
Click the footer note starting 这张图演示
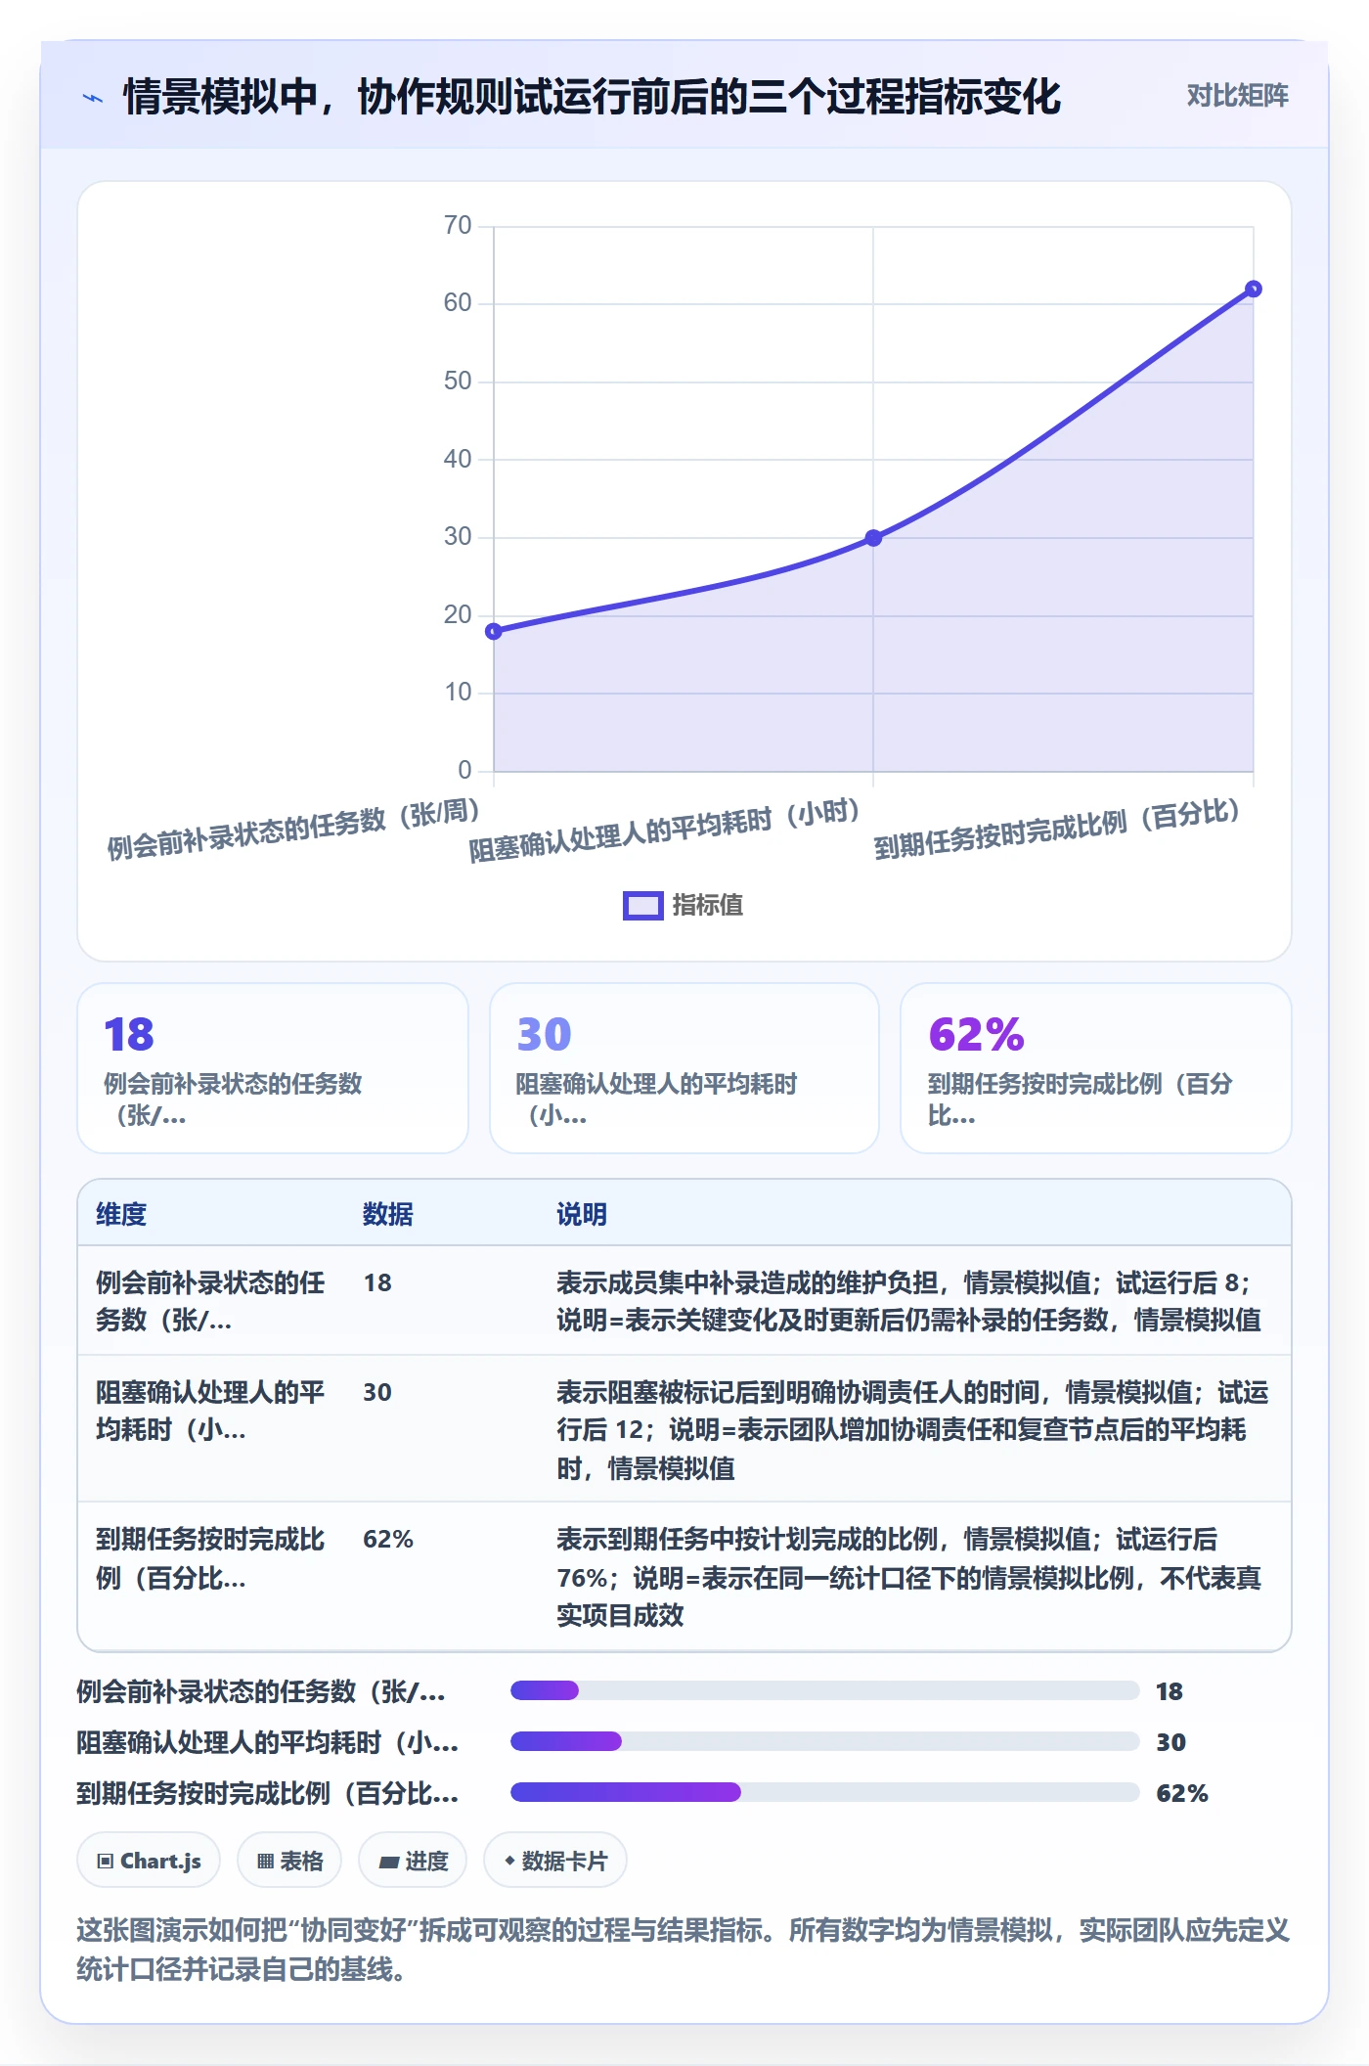click(684, 1950)
